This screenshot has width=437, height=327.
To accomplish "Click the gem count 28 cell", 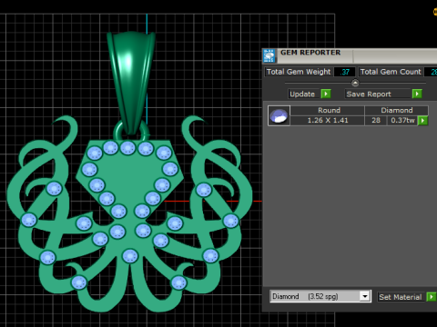I will click(376, 121).
